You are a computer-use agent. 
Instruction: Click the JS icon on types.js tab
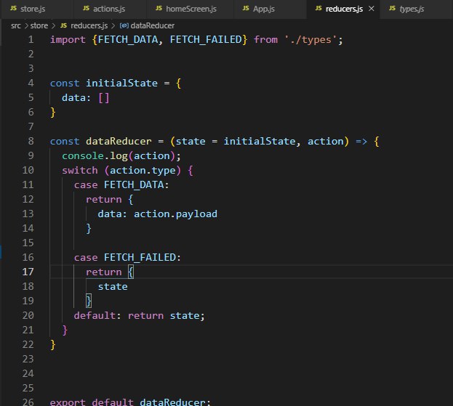[x=393, y=9]
